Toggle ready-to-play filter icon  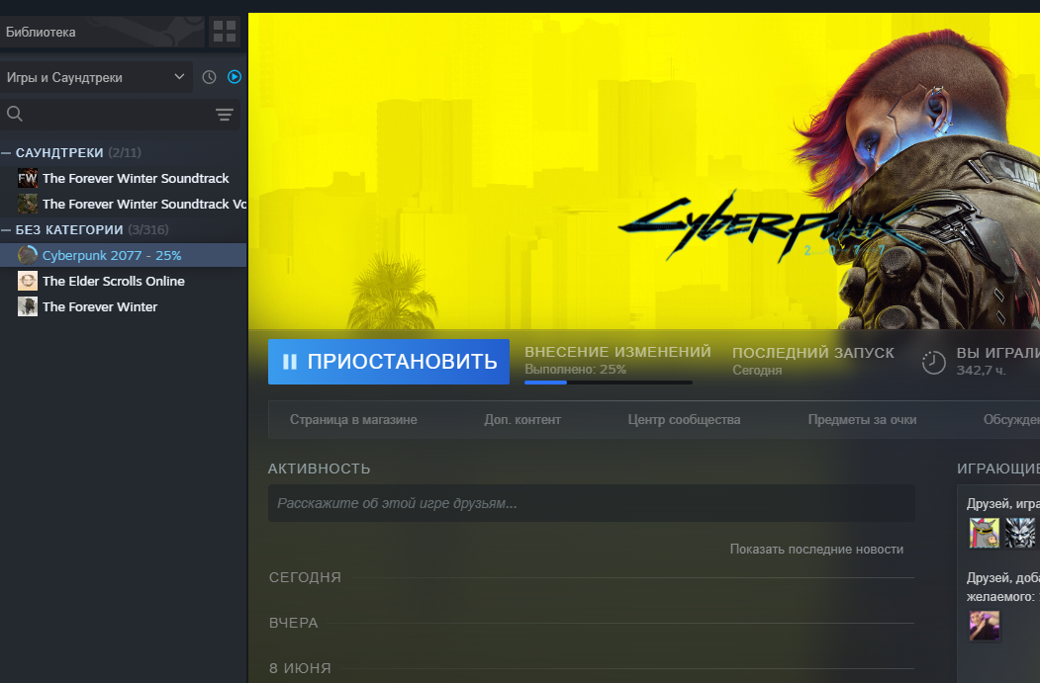point(235,77)
